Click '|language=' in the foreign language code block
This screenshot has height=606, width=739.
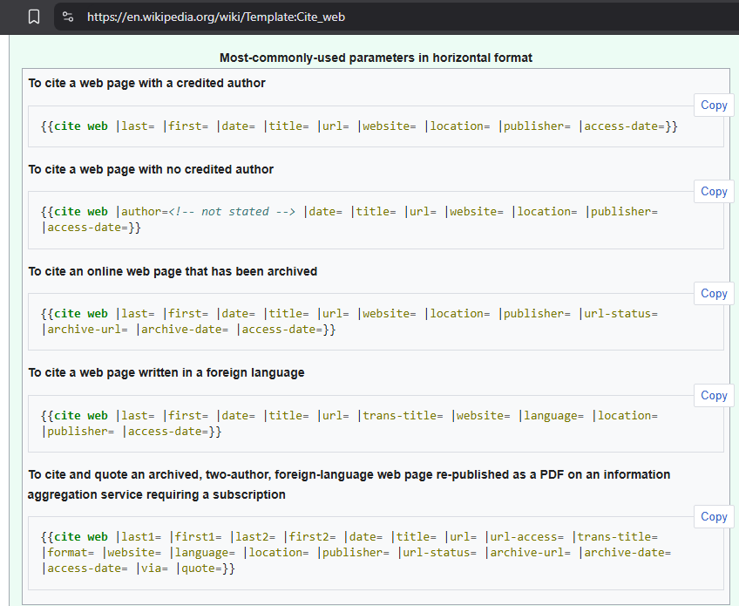point(551,416)
